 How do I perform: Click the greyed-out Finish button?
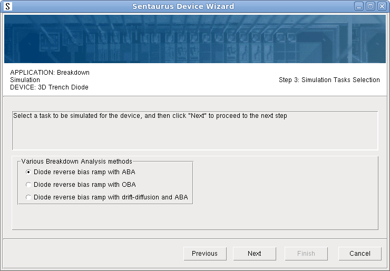click(x=306, y=254)
